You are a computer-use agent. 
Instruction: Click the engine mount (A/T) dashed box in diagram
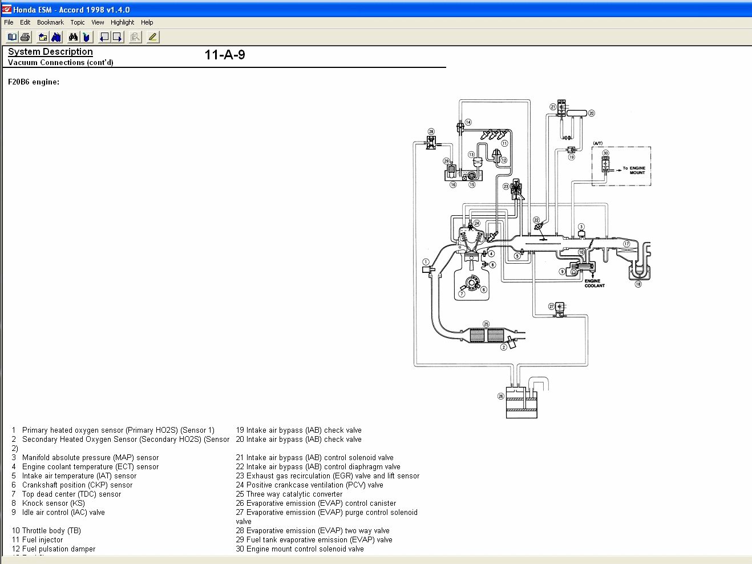(x=621, y=166)
